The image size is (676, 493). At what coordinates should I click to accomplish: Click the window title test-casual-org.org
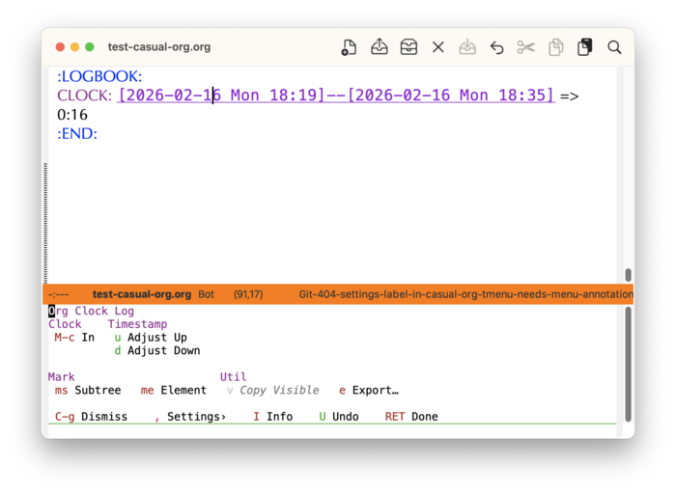[x=159, y=47]
